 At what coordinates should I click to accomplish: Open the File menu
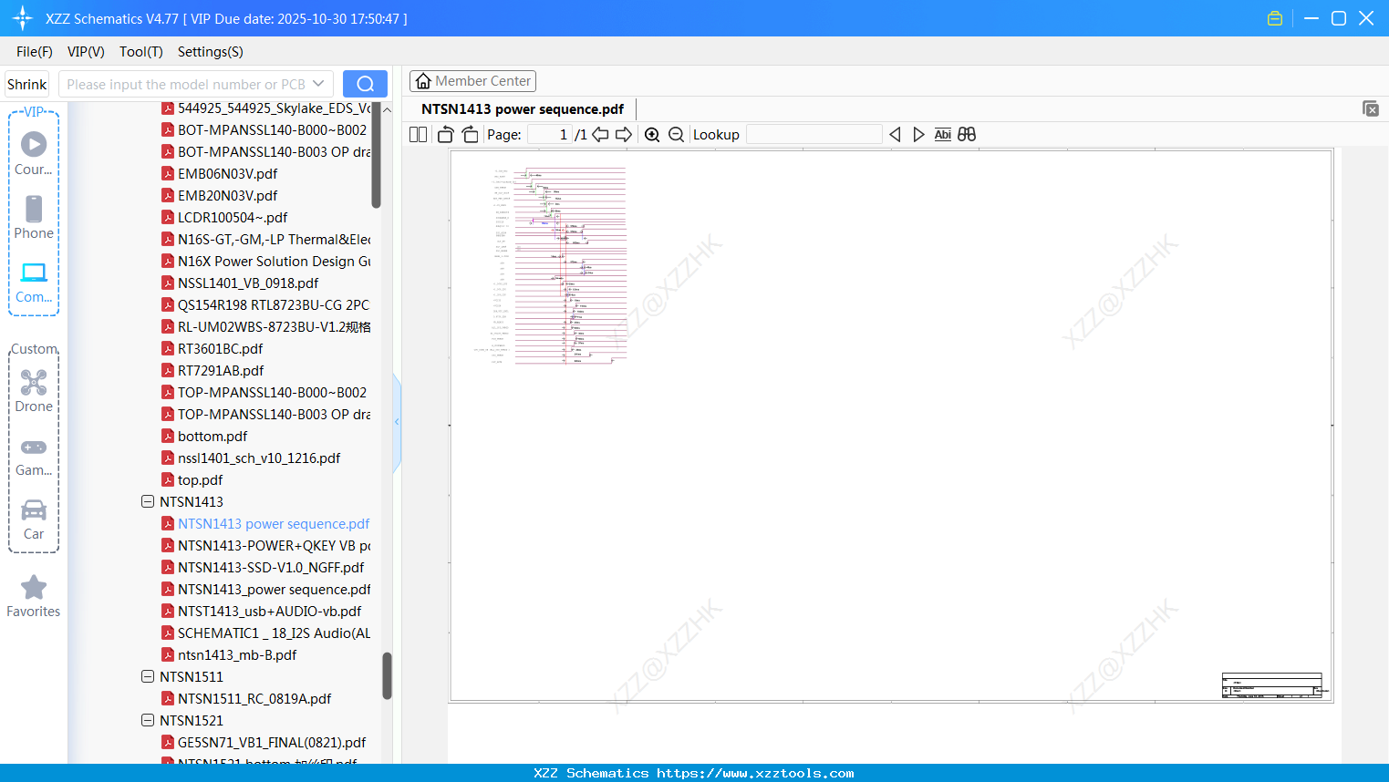click(x=35, y=52)
